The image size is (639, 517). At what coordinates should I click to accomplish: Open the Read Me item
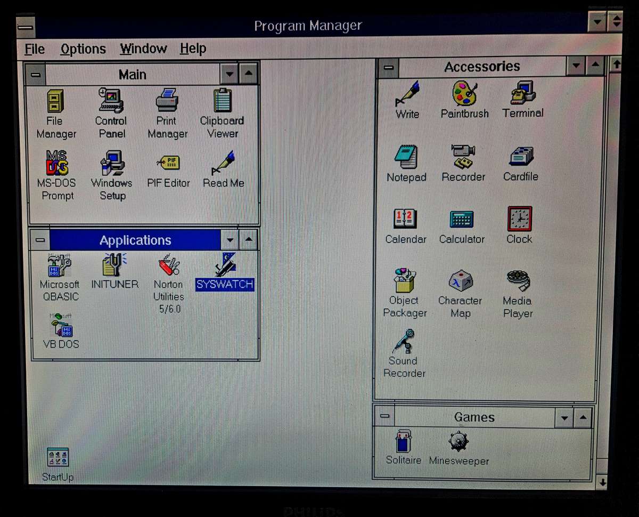pyautogui.click(x=223, y=163)
